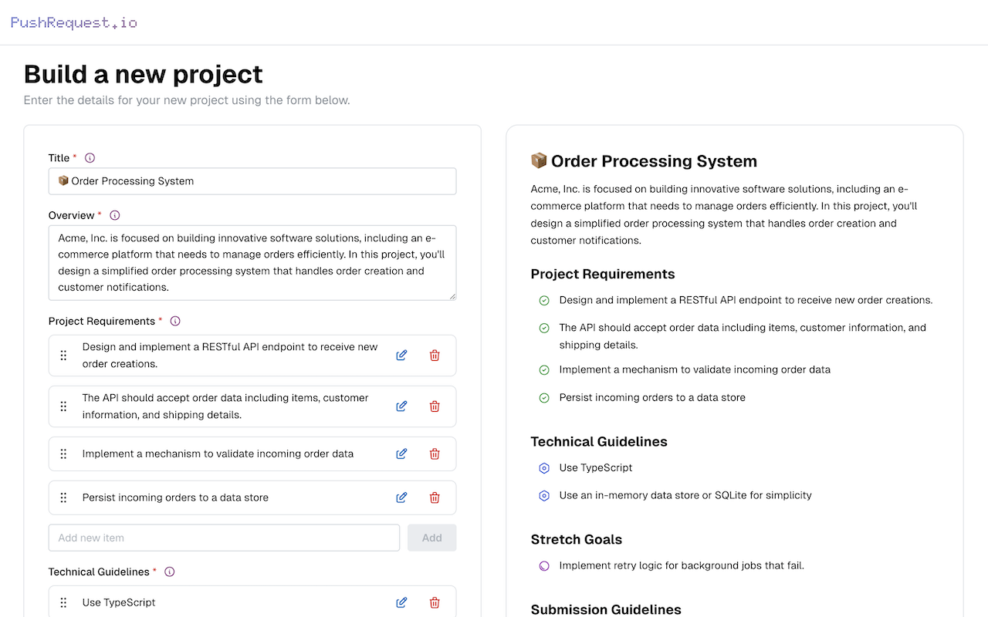988x617 pixels.
Task: Toggle the check beside 'Persist incoming orders' in preview
Action: coord(543,397)
